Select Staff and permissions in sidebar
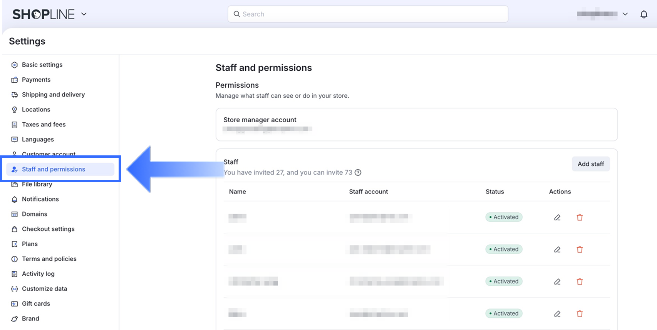Viewport: 657px width, 330px height. point(54,169)
